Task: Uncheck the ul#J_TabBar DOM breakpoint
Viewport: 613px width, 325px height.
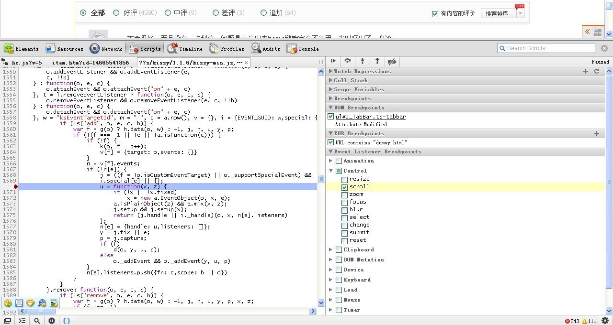Action: (x=330, y=116)
